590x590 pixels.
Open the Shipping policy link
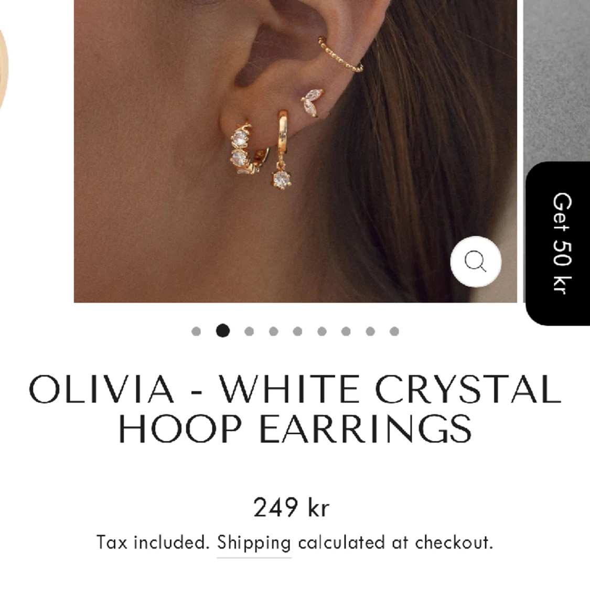coord(254,543)
